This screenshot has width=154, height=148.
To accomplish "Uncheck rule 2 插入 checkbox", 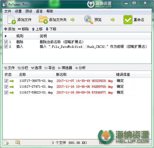I will coord(6,46).
